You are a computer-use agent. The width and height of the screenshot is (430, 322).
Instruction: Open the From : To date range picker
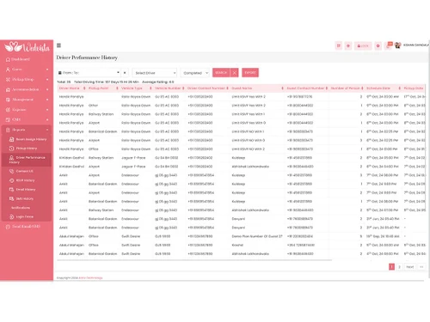[89, 73]
